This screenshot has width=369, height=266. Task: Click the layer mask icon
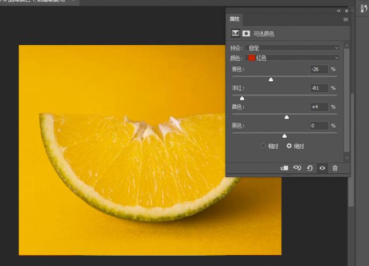[246, 34]
